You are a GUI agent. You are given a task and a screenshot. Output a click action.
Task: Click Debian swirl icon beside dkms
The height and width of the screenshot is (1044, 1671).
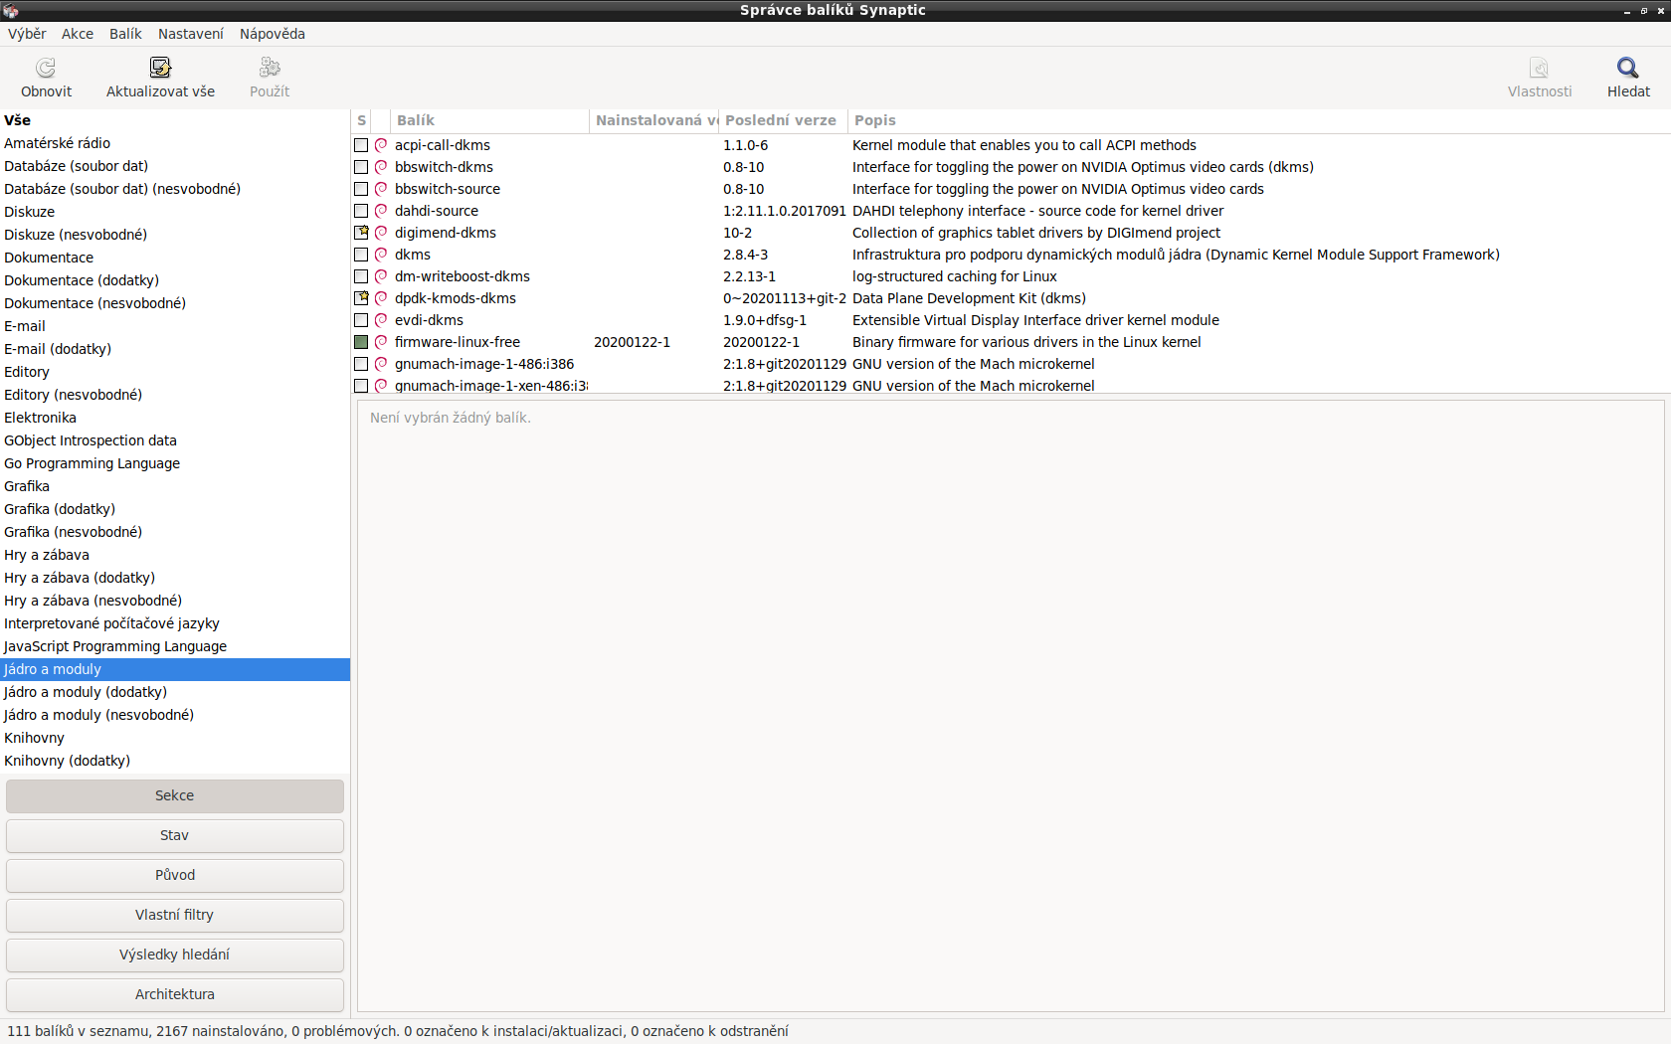click(381, 255)
